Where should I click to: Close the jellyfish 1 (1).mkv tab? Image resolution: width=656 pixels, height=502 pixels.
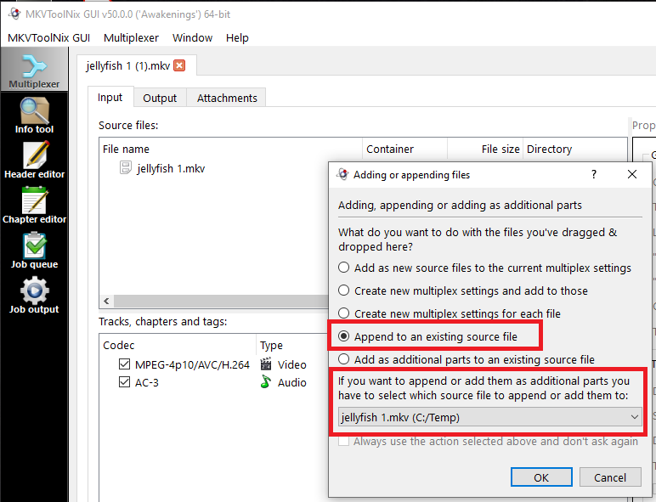coord(179,65)
